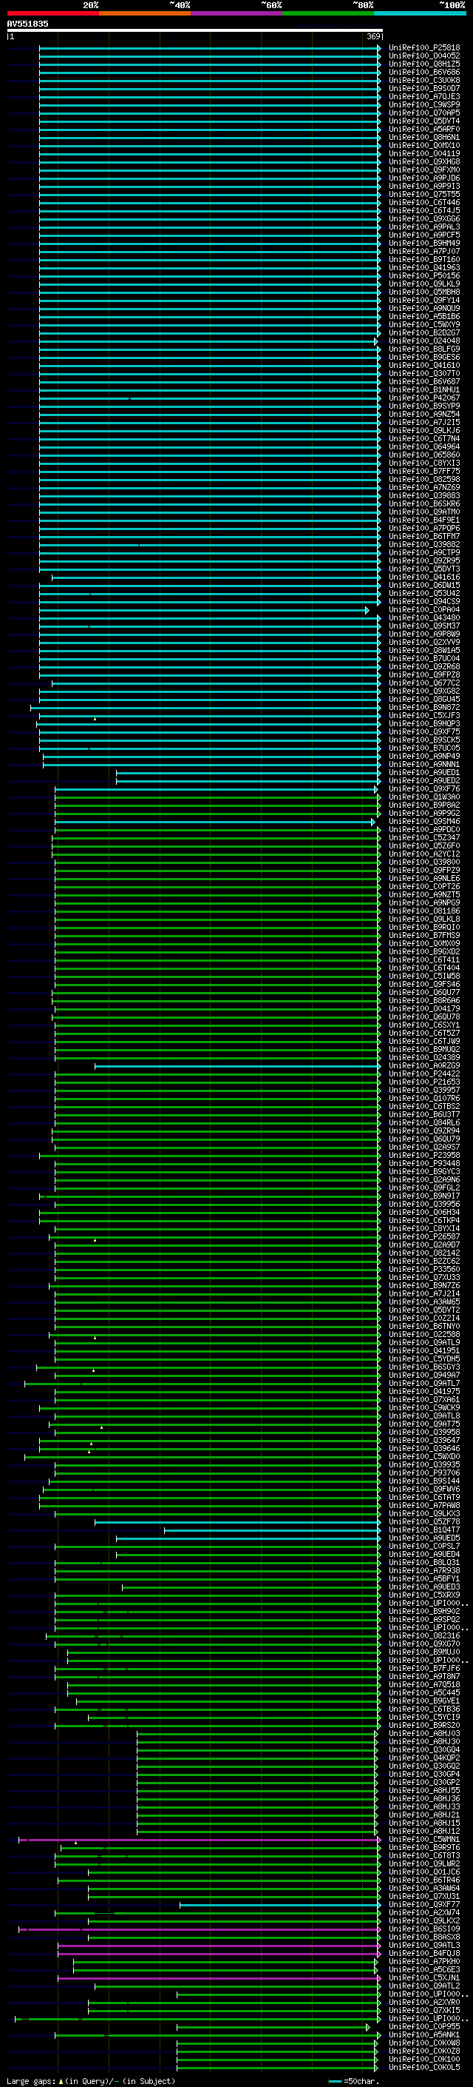Click the red 20% identity legend segment

tap(52, 13)
